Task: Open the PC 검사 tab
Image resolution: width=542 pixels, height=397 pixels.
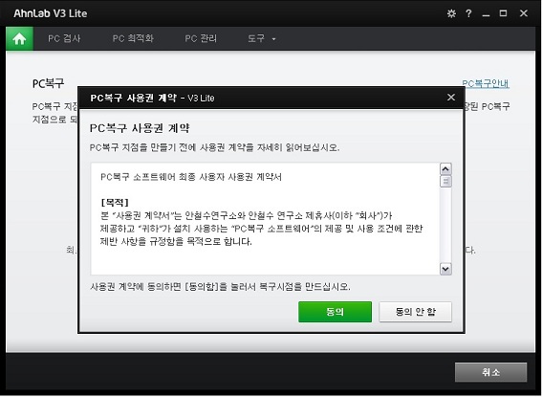Action: tap(64, 38)
